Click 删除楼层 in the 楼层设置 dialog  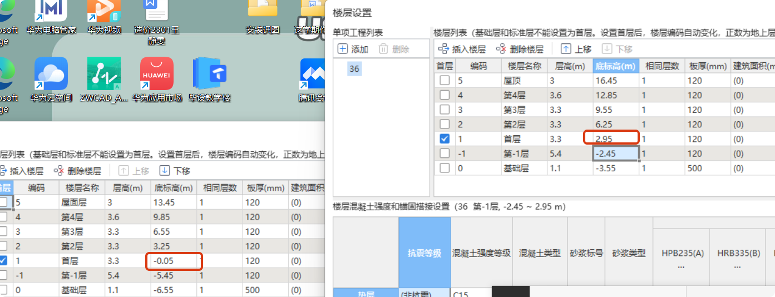(x=520, y=49)
